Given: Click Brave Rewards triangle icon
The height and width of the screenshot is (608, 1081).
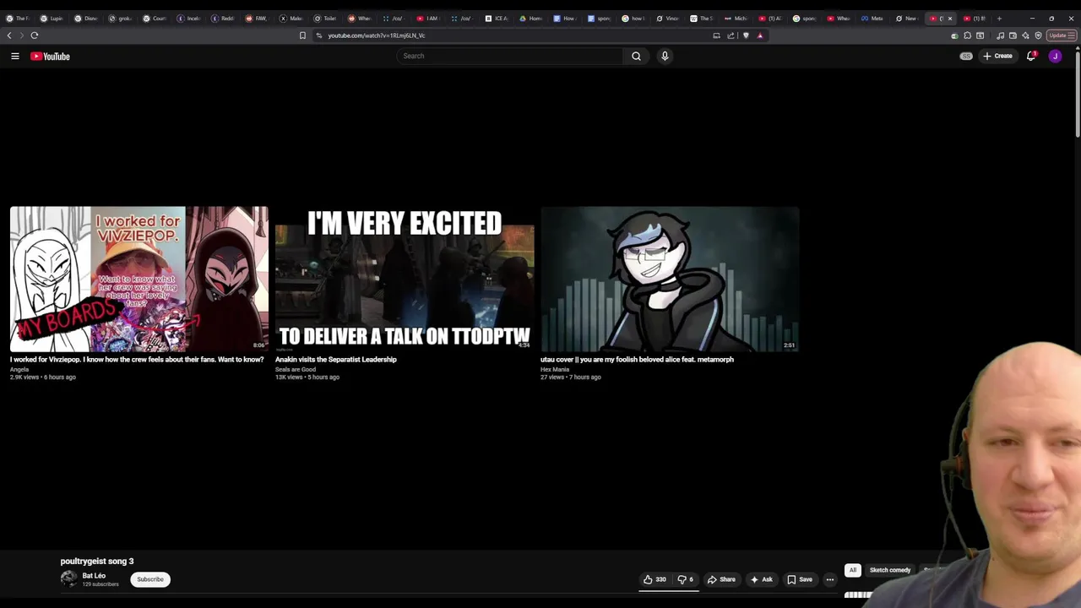Looking at the screenshot, I should (760, 35).
